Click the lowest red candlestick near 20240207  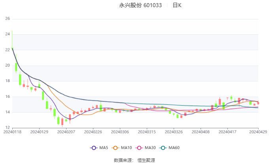(x=62, y=122)
